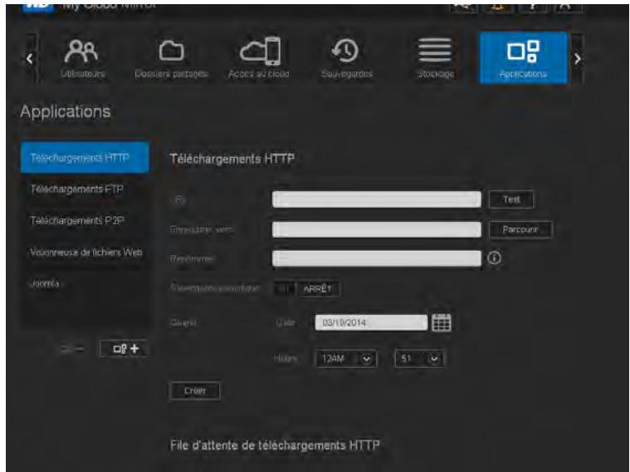630x472 pixels.
Task: Add a new application with plus button
Action: click(x=125, y=348)
